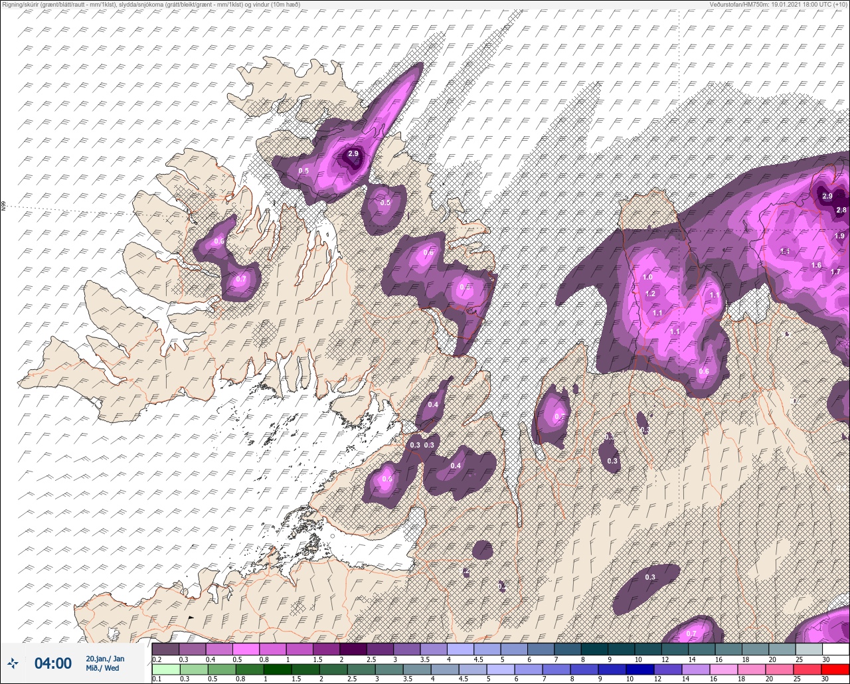The image size is (850, 684).
Task: Click the "1.7" precipitation value on the map
Action: tap(835, 272)
